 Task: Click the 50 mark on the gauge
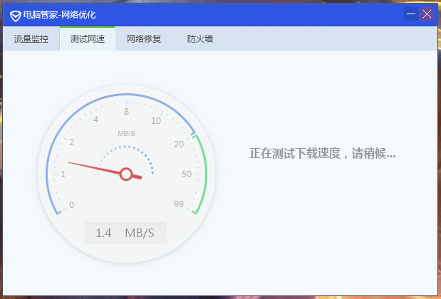[x=187, y=174]
